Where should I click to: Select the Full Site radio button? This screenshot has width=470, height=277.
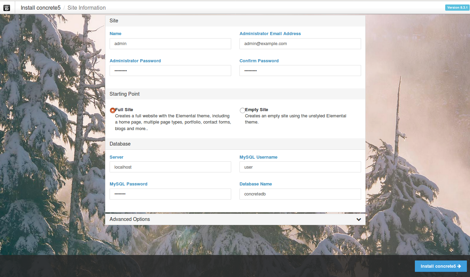(112, 110)
